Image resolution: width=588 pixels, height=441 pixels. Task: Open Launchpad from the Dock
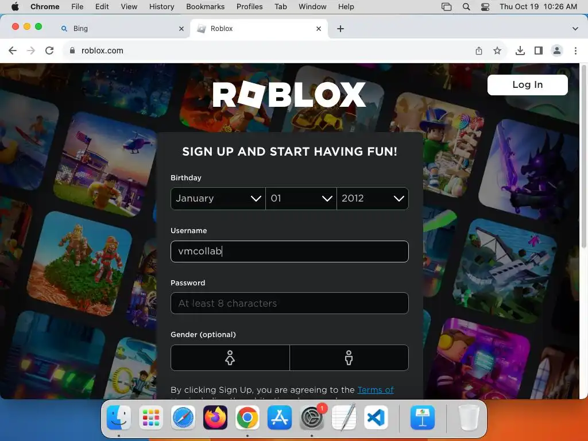coord(151,417)
